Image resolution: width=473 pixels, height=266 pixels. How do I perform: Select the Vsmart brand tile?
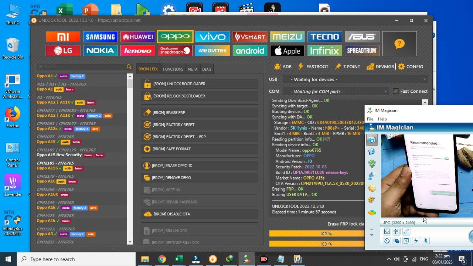coord(250,37)
